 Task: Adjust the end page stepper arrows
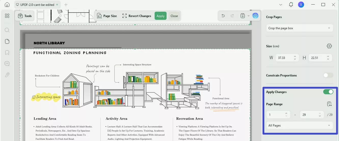tap(320, 115)
